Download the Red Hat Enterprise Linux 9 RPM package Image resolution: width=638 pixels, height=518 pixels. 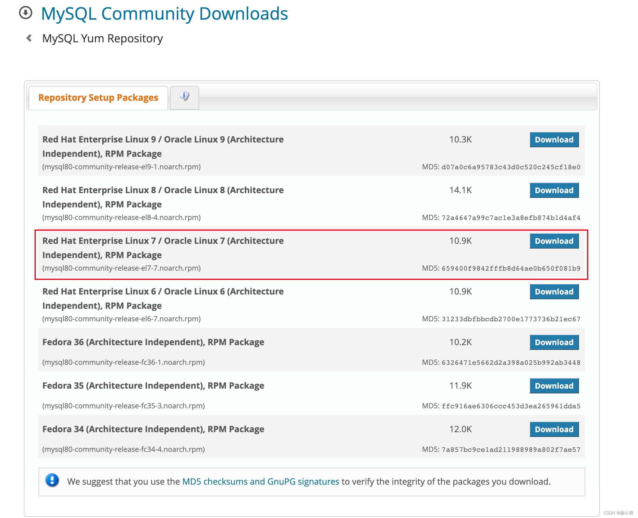pyautogui.click(x=554, y=139)
